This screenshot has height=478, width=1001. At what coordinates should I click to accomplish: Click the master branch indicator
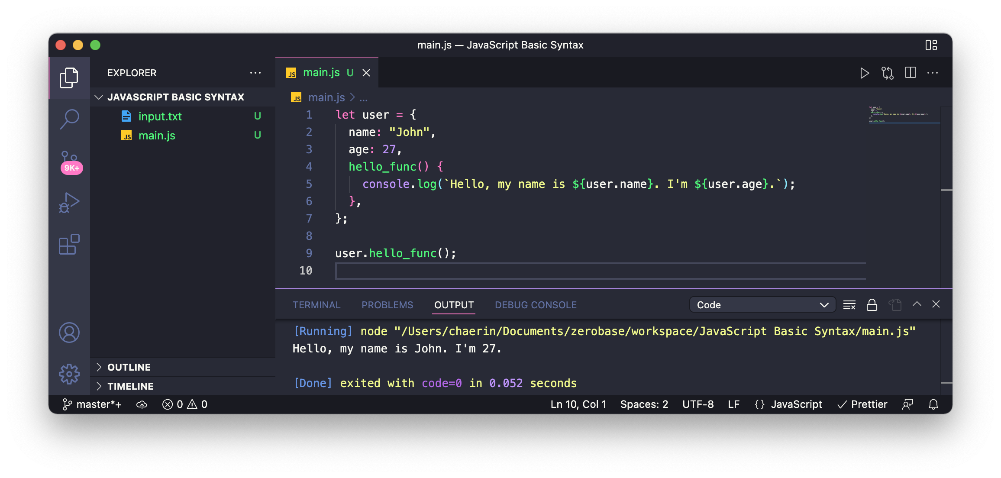(x=93, y=404)
